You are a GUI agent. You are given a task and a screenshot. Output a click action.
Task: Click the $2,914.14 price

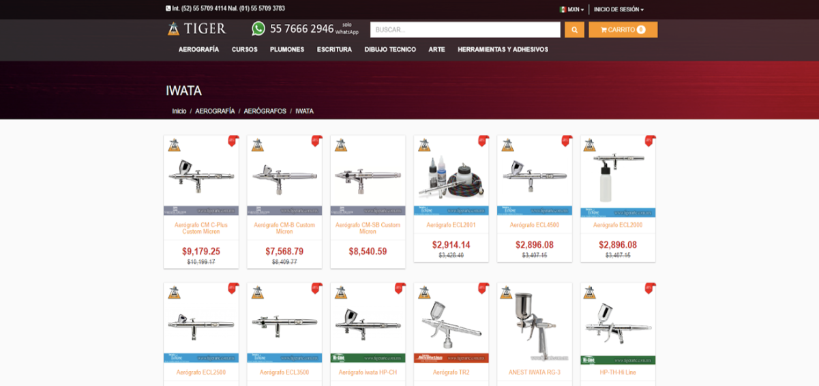(451, 245)
